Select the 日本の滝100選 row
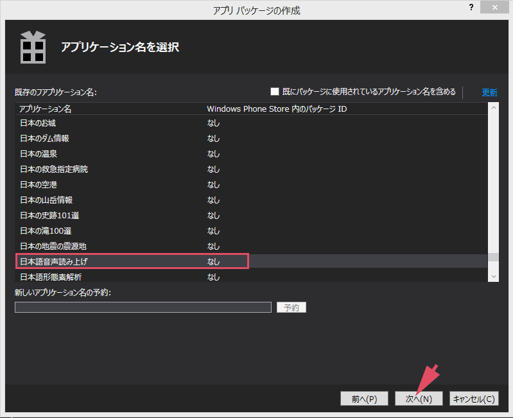Image resolution: width=513 pixels, height=418 pixels. click(x=251, y=231)
